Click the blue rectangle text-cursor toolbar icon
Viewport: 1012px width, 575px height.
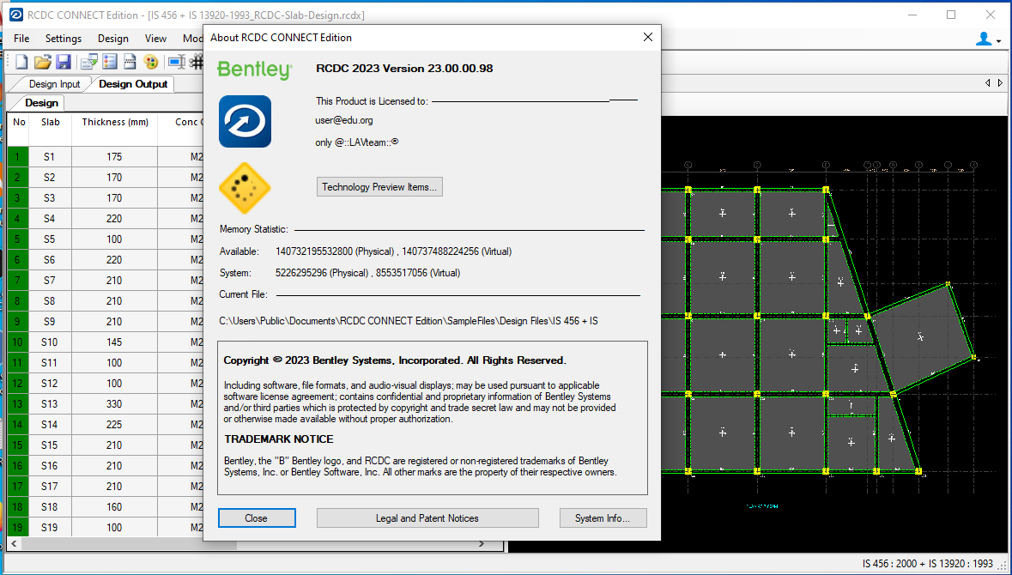[176, 62]
